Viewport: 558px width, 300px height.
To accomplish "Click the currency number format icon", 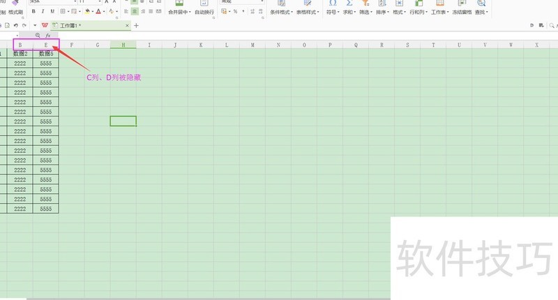I will pyautogui.click(x=224, y=11).
